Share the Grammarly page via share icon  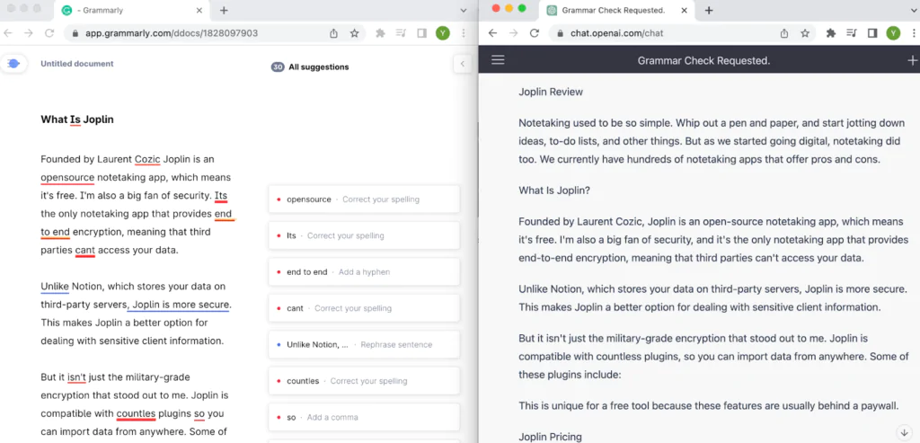(334, 33)
